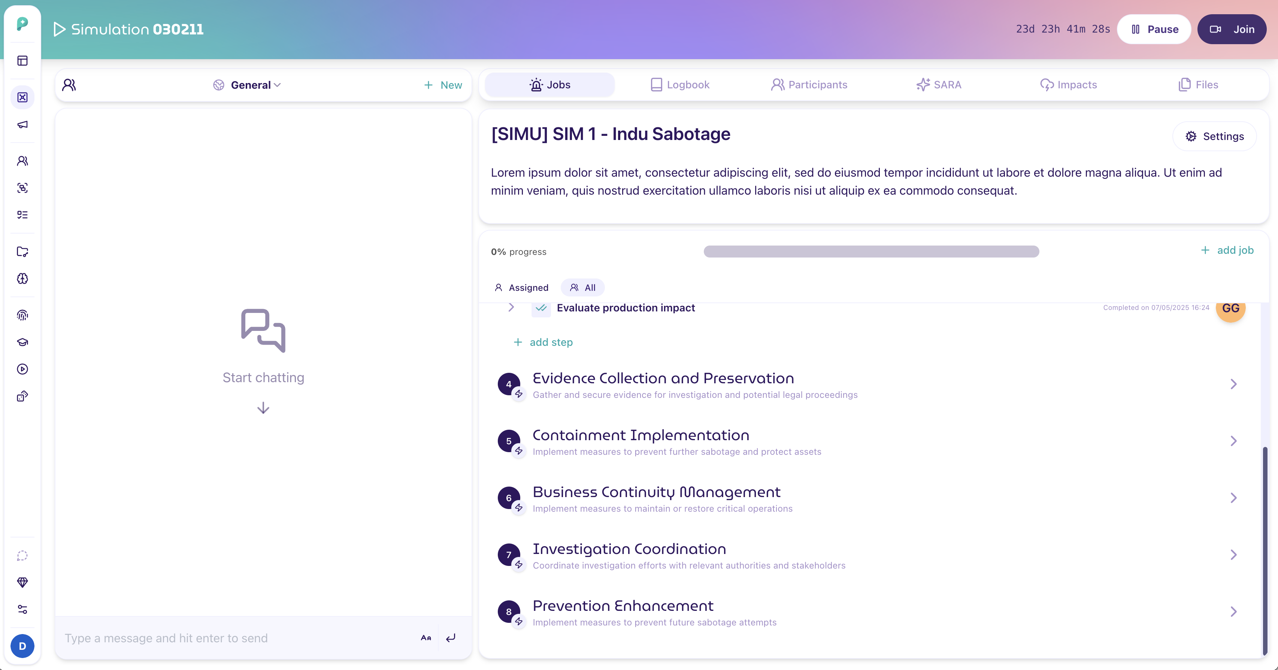The image size is (1278, 670).
Task: Switch to the Logbook tab
Action: [x=680, y=85]
